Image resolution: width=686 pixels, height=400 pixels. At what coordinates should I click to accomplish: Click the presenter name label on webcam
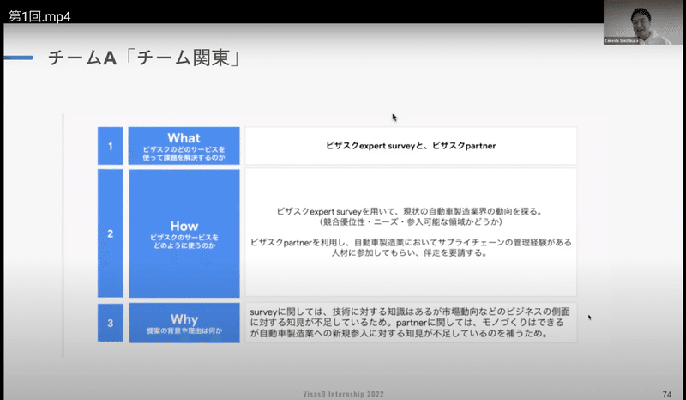(621, 40)
